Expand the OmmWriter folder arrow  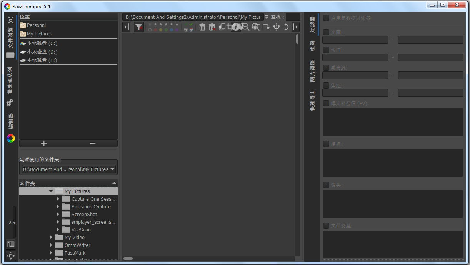(51, 245)
